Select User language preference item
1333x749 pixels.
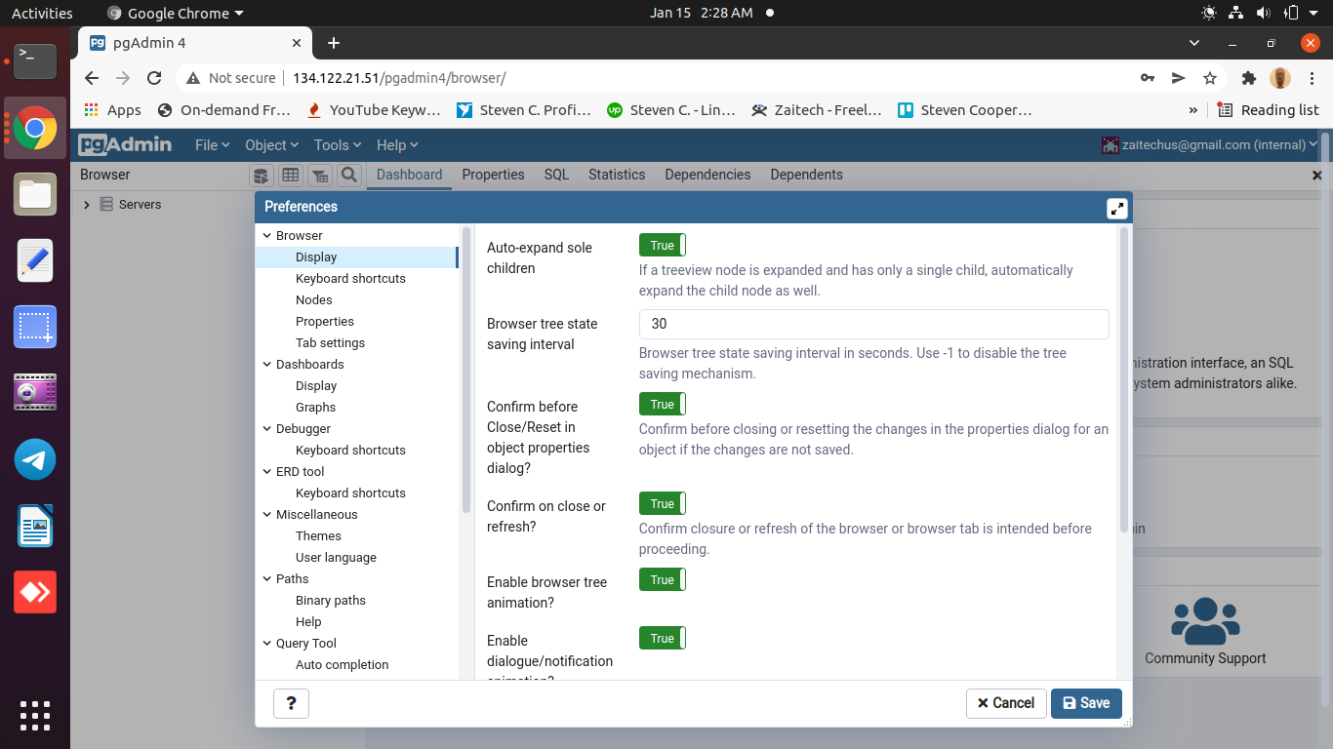coord(336,558)
